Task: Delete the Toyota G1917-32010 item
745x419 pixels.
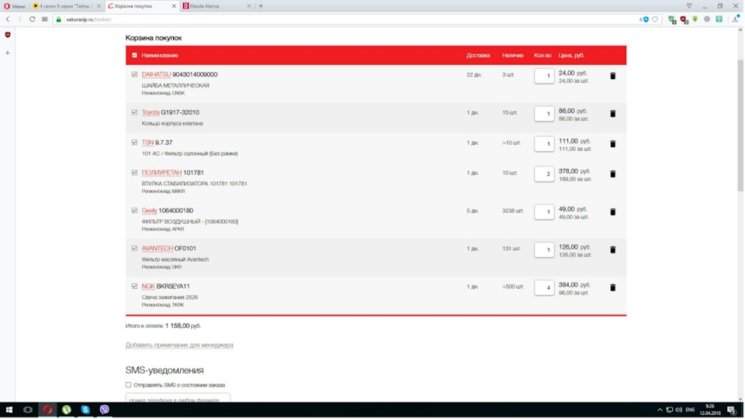Action: click(x=613, y=114)
